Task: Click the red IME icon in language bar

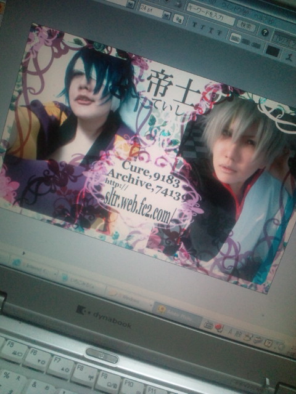Action: (219, 328)
